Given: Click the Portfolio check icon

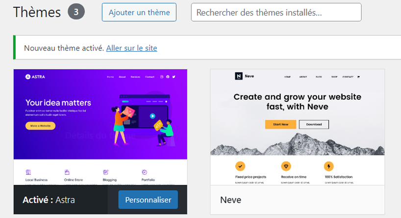Looking at the screenshot, I should [144, 172].
